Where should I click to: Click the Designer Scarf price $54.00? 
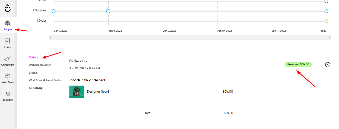[x=228, y=92]
